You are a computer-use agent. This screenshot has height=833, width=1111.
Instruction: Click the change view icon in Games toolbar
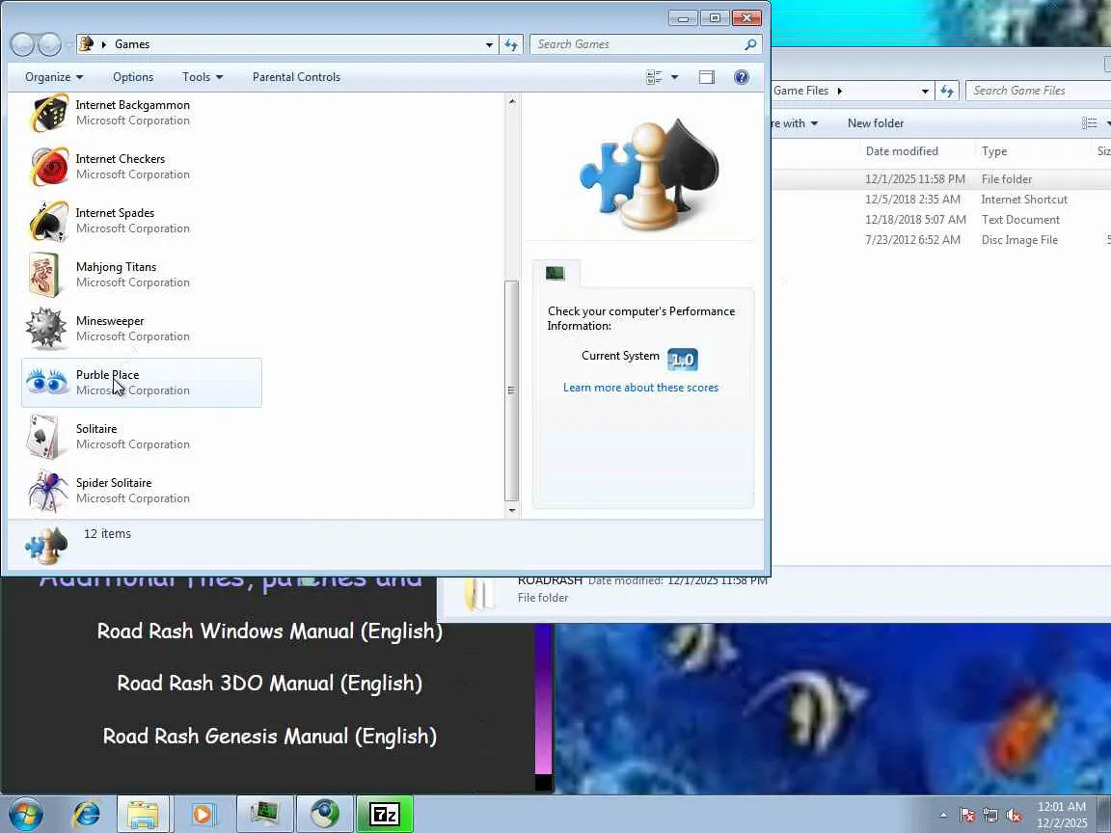click(x=654, y=77)
